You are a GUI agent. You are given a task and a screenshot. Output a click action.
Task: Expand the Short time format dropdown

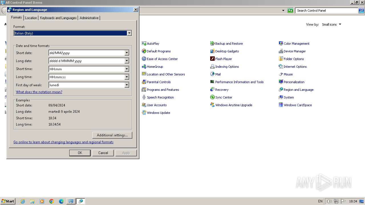point(127,69)
